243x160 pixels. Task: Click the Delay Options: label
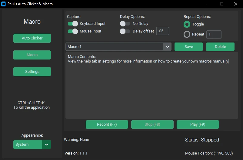132,17
